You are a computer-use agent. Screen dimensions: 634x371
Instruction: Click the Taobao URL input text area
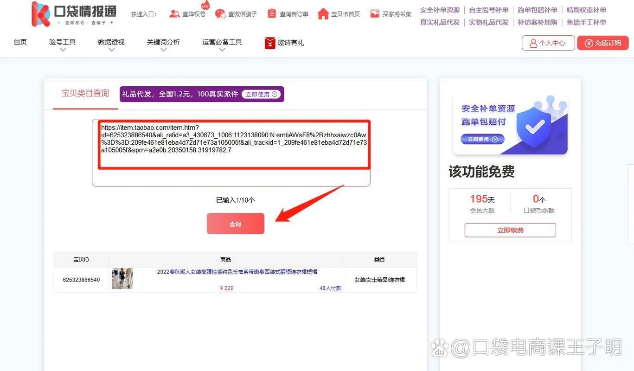(x=231, y=153)
